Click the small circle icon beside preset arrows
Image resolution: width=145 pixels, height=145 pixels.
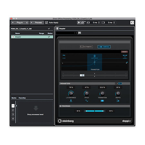pyautogui.click(x=76, y=33)
